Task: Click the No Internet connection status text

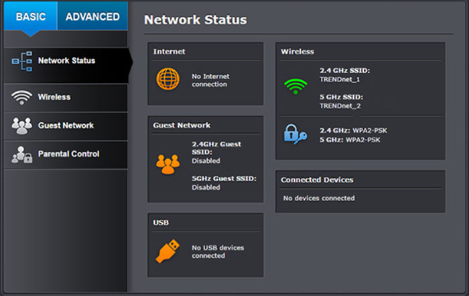Action: [210, 80]
